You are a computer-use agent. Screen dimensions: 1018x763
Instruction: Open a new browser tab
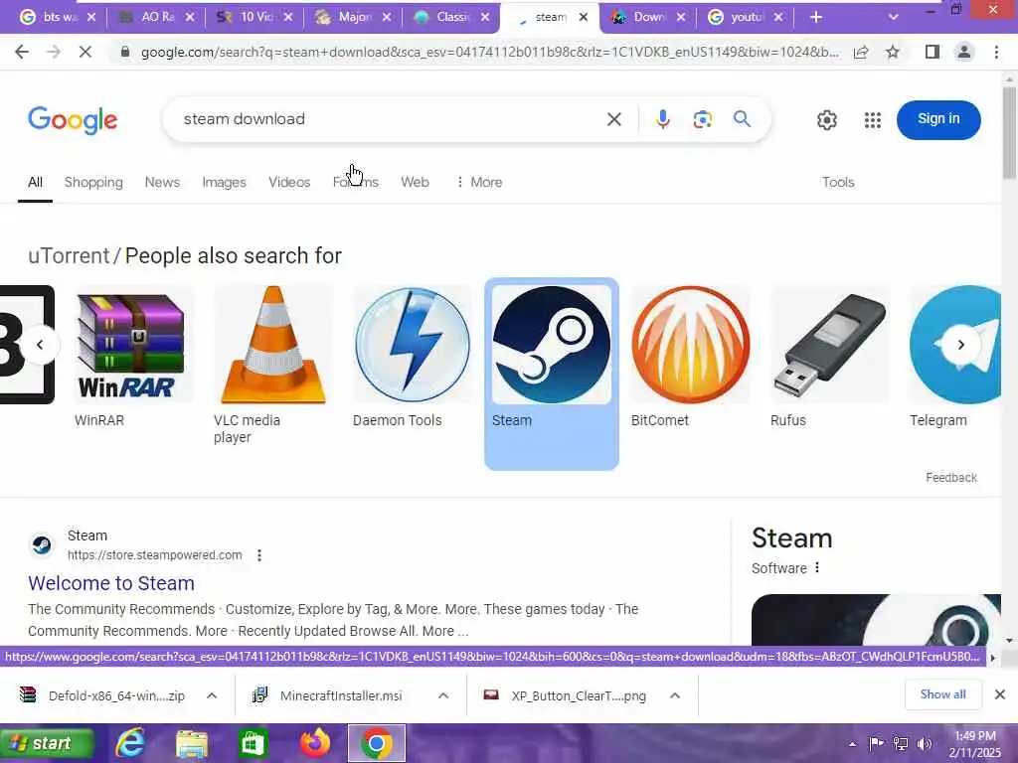click(x=816, y=18)
